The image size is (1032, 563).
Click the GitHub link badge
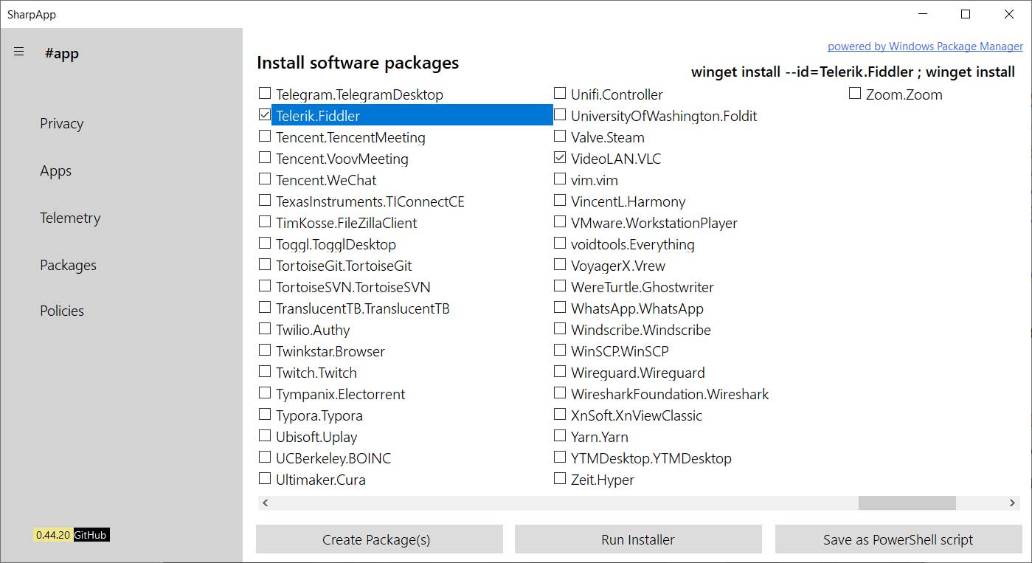click(91, 535)
